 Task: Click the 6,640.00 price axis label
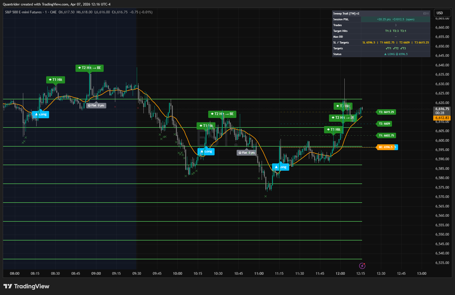(442, 65)
